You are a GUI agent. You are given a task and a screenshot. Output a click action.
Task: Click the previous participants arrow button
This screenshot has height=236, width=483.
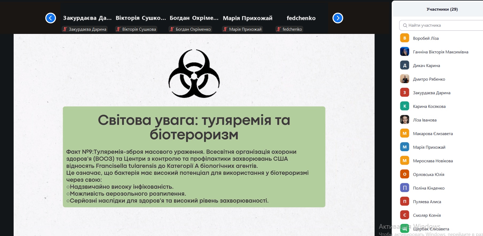pos(50,18)
